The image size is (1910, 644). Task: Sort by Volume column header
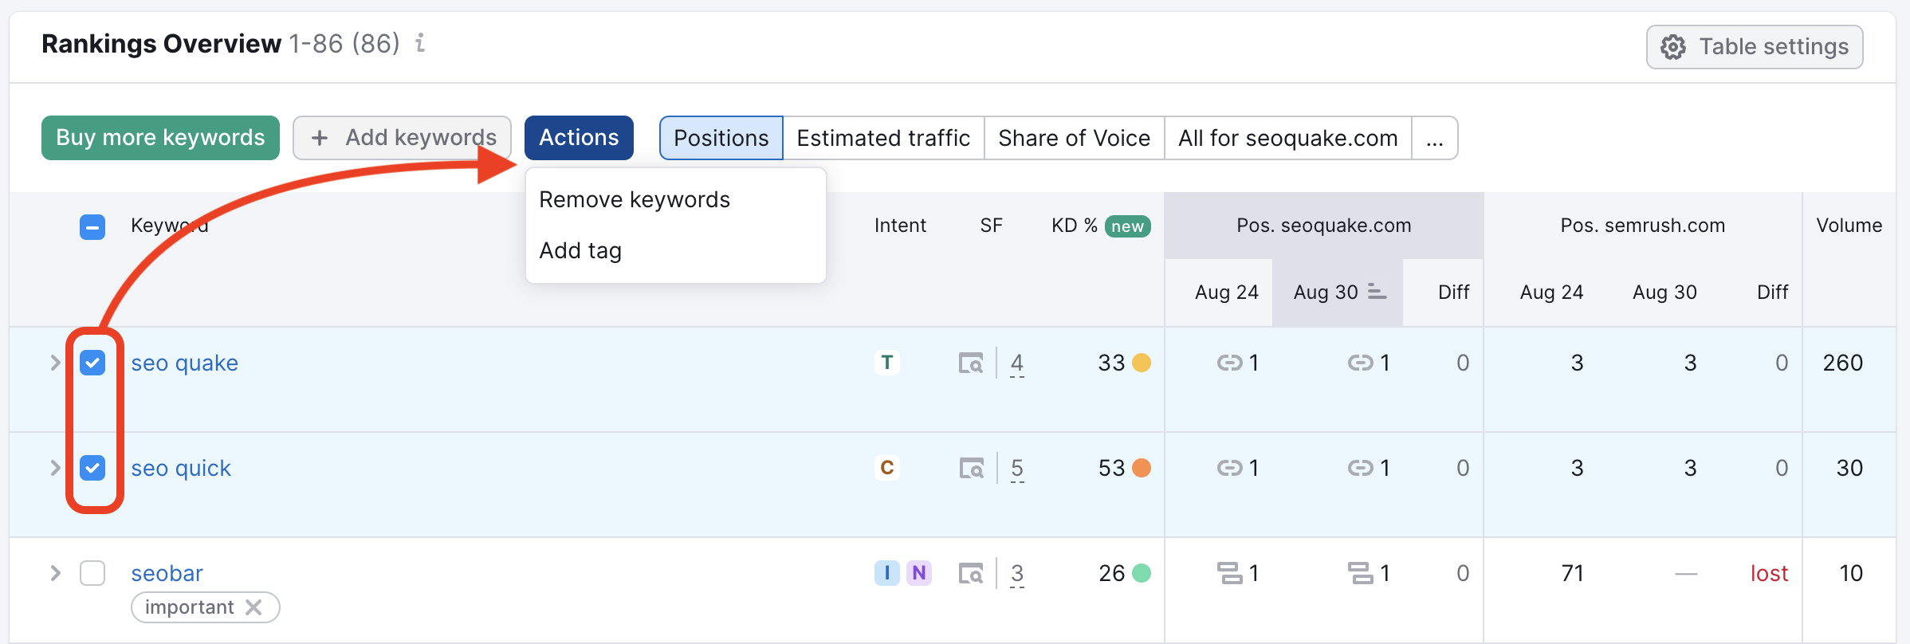(1849, 226)
